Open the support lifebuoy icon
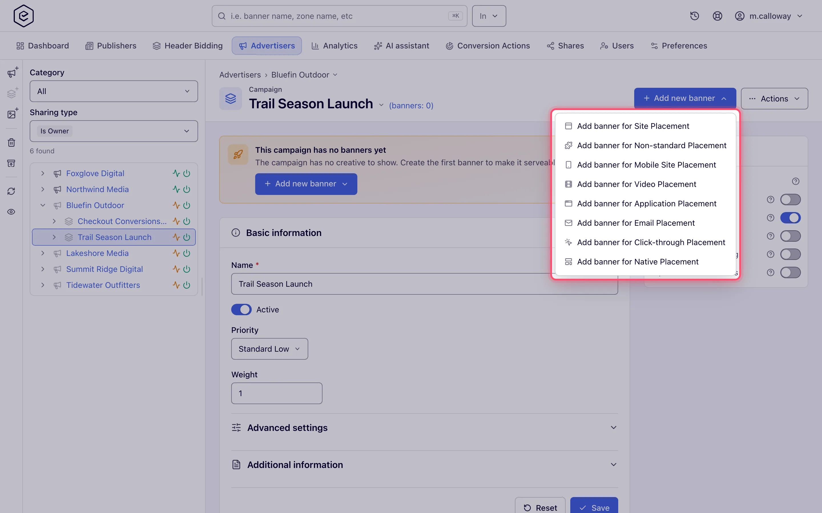Screen dimensions: 822x513 pos(717,16)
